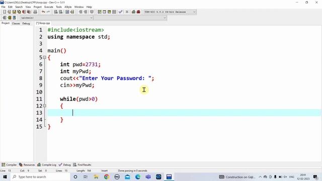Switch to the Debug sidebar tab
Screen dimensions: 322x181
26,24
